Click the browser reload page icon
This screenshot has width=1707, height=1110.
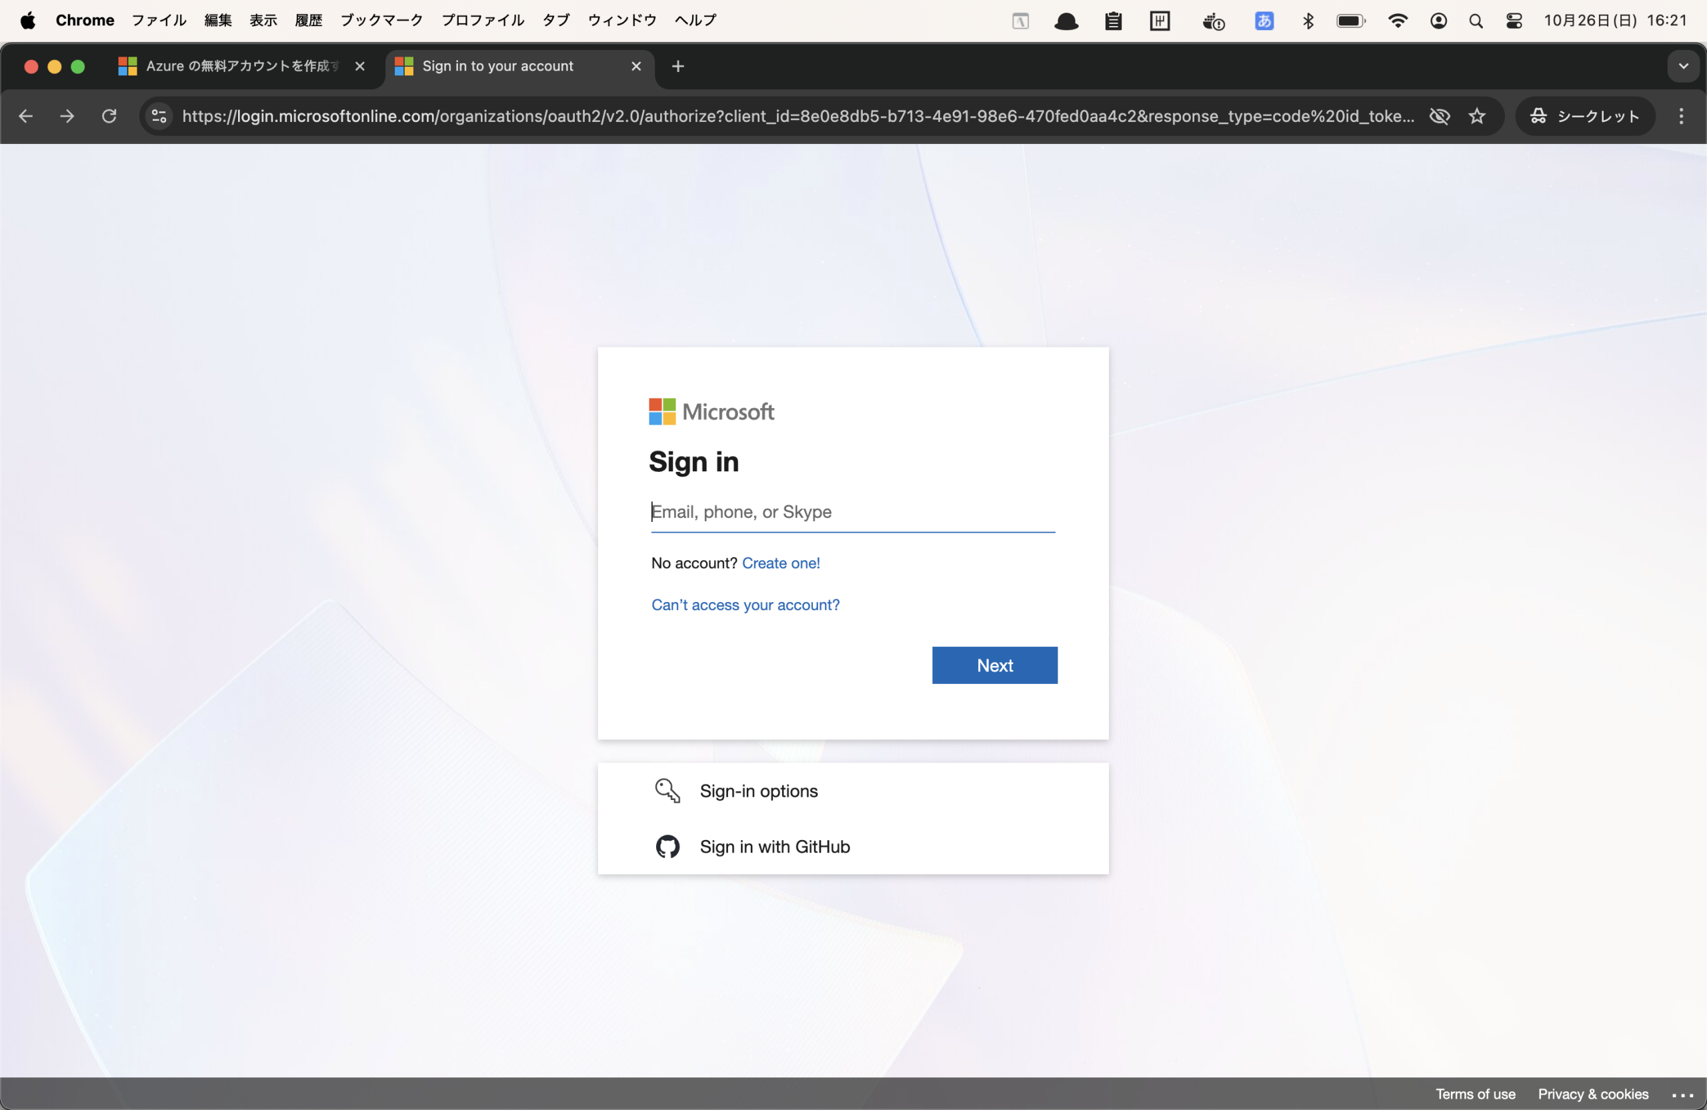(109, 116)
